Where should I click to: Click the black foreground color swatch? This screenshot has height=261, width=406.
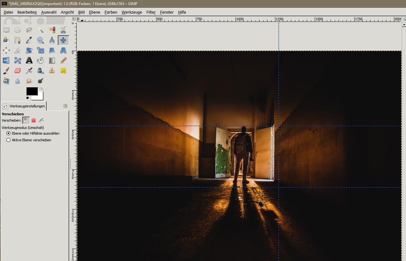coord(32,92)
